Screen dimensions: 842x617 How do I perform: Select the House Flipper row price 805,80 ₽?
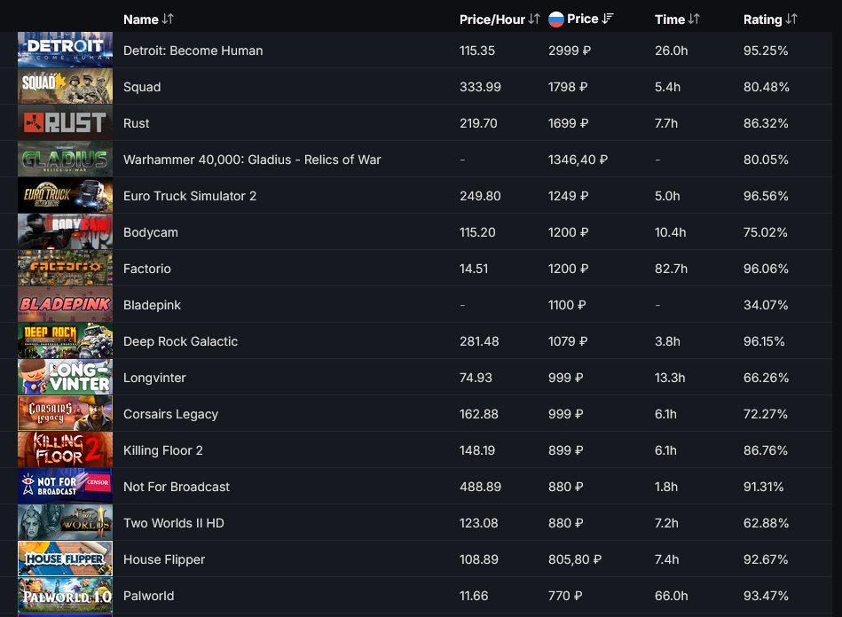[575, 559]
